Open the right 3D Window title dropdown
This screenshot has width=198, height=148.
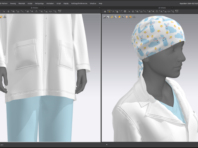[x=172, y=8]
